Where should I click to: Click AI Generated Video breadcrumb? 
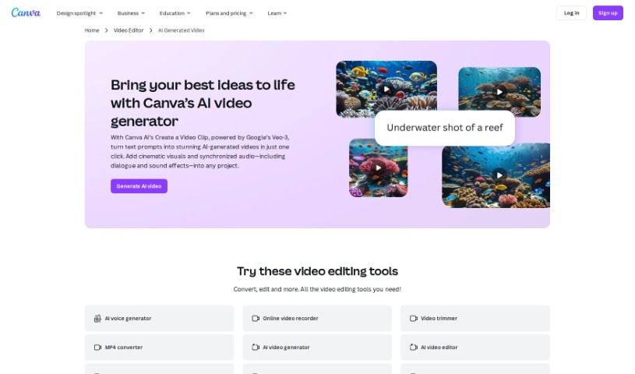click(181, 30)
